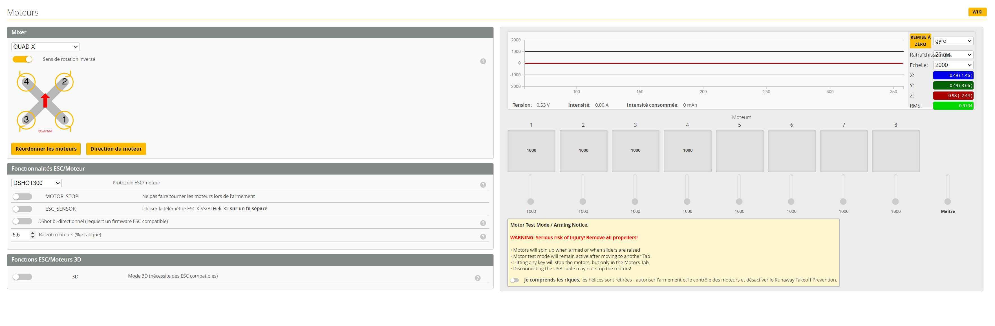Click help icon beside Mixer rotation setting

click(483, 61)
